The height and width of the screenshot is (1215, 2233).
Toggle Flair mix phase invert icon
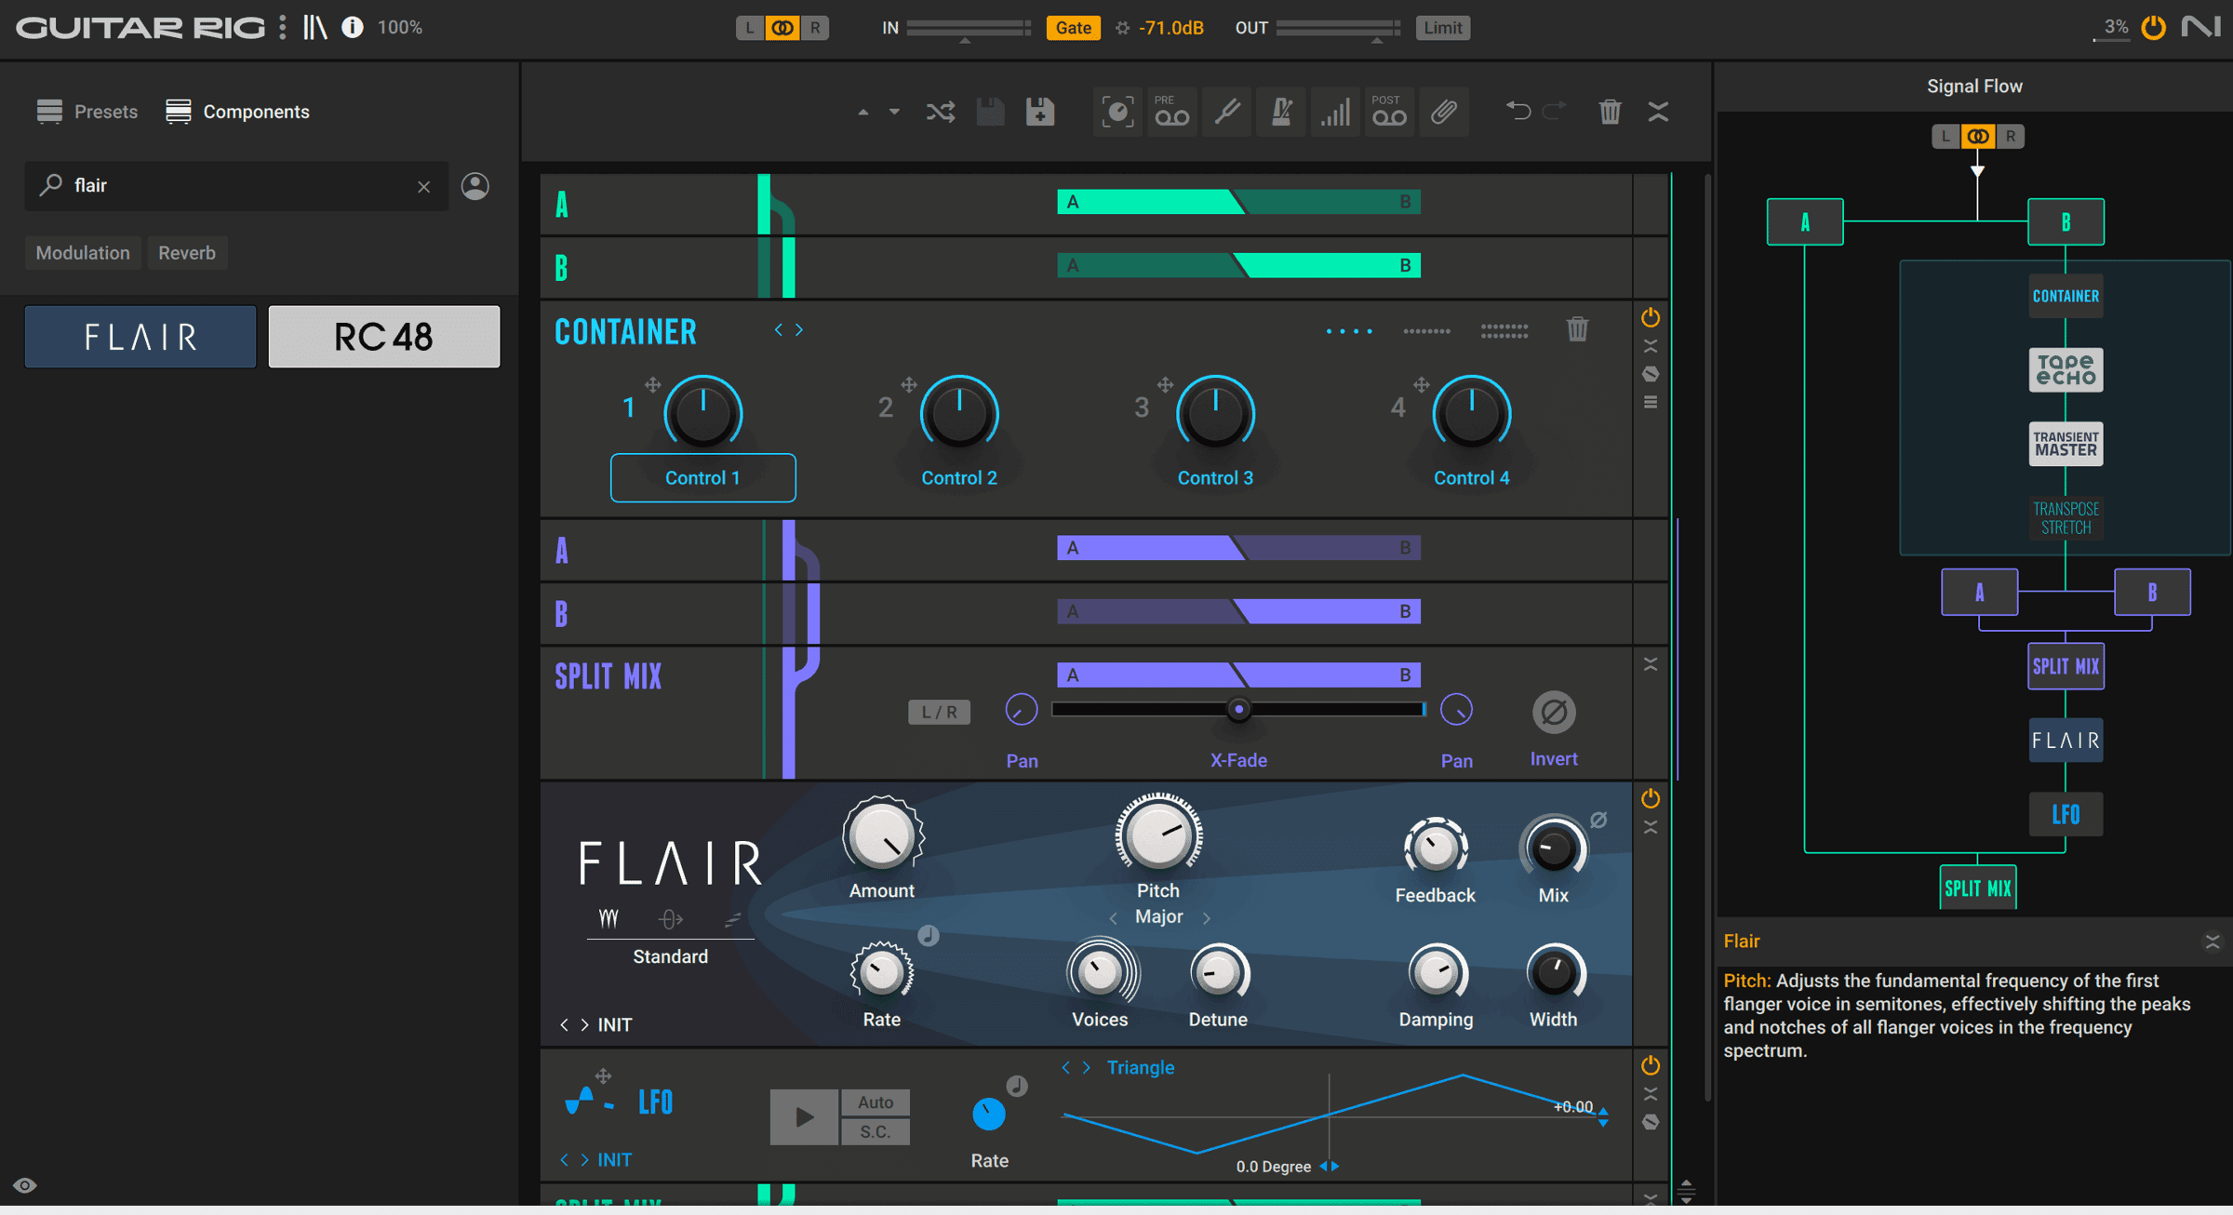(1598, 820)
